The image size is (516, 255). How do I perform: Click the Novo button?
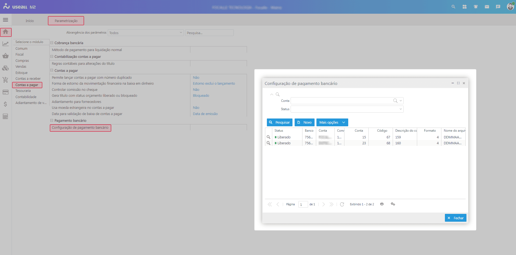(x=304, y=123)
